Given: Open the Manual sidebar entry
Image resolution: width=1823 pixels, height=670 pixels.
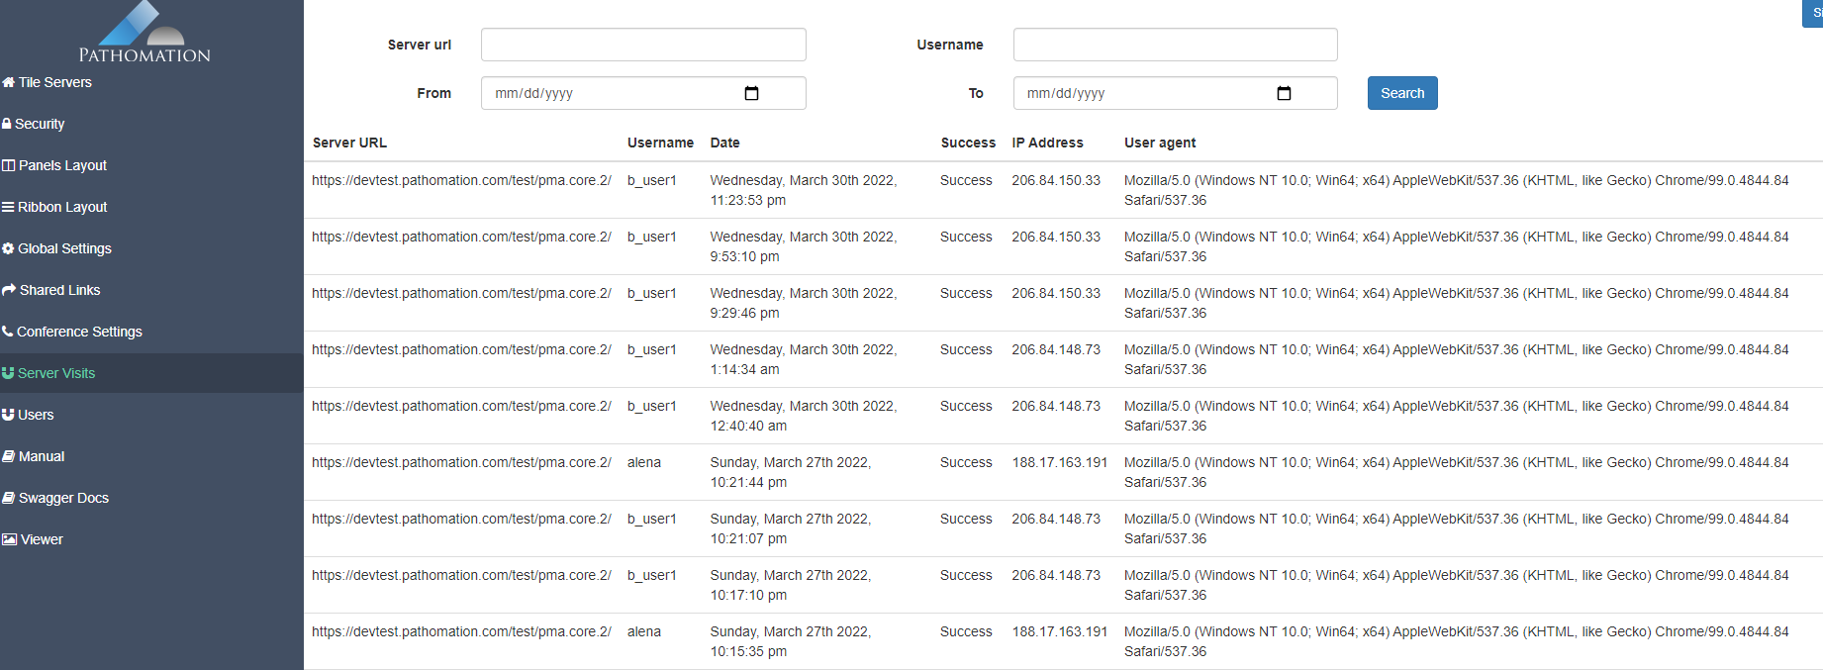Looking at the screenshot, I should click(x=42, y=456).
